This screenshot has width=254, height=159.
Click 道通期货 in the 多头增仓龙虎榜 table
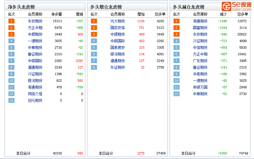click(118, 61)
